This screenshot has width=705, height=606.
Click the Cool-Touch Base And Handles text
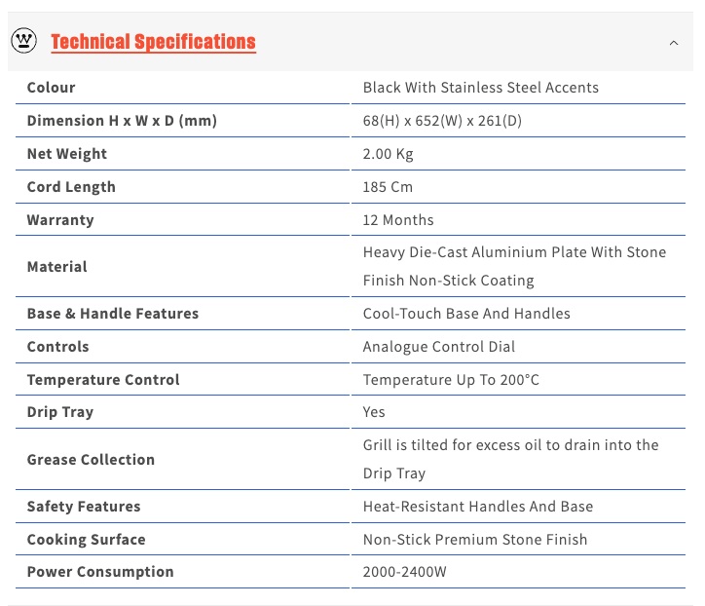pyautogui.click(x=466, y=314)
